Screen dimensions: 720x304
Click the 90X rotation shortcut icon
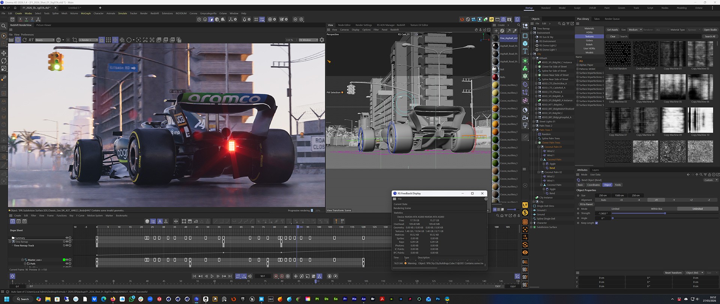(525, 269)
